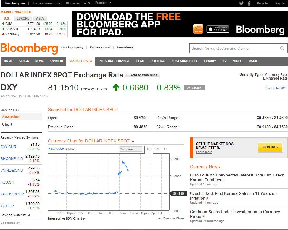Focus the Search News, Quotes field

tap(234, 48)
